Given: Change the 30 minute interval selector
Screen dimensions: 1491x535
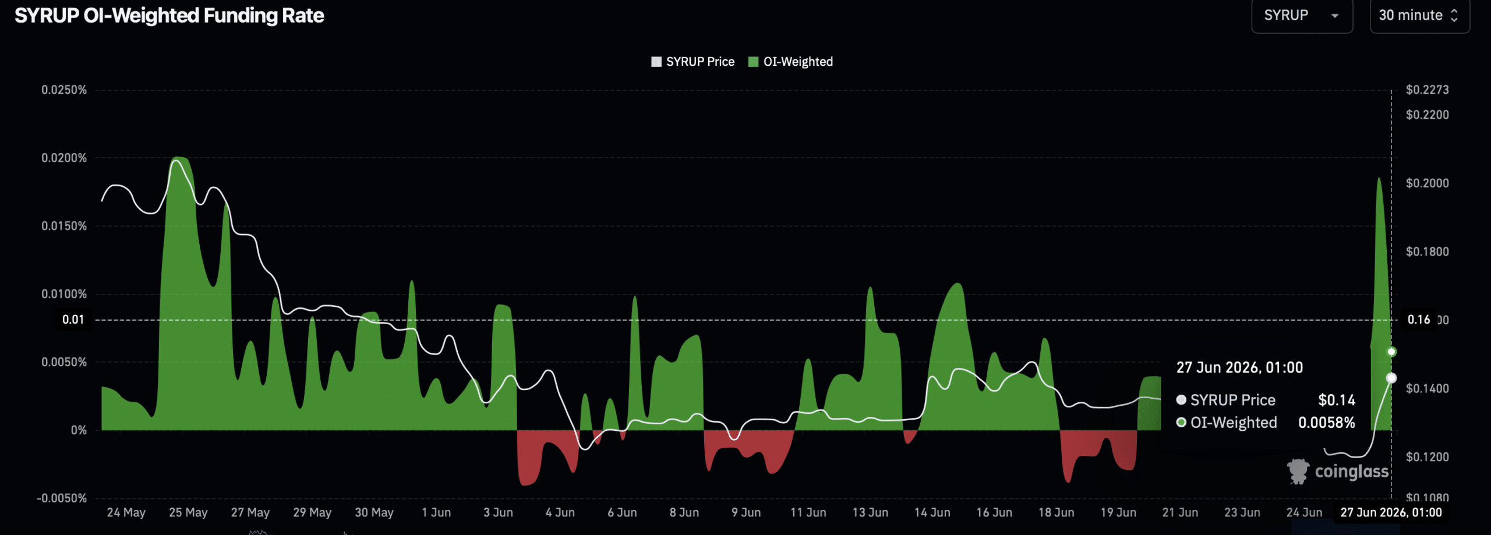Looking at the screenshot, I should click(1419, 16).
